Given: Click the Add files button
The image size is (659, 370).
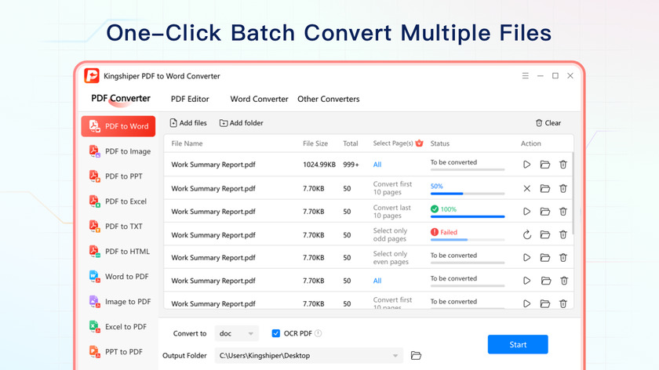Looking at the screenshot, I should coord(188,123).
